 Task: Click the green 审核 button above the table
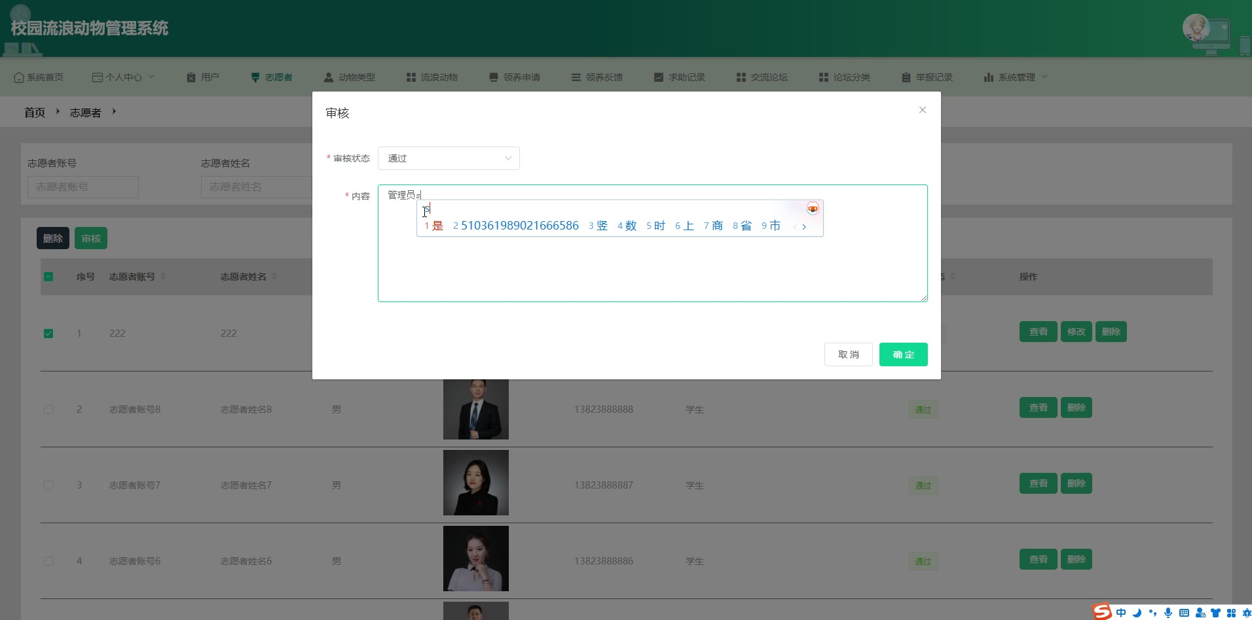click(91, 238)
